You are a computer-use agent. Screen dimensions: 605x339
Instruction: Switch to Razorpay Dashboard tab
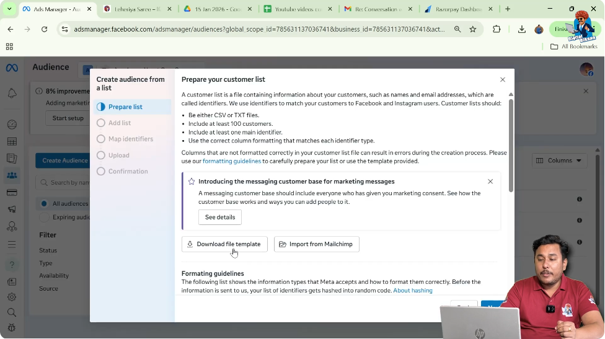[458, 9]
